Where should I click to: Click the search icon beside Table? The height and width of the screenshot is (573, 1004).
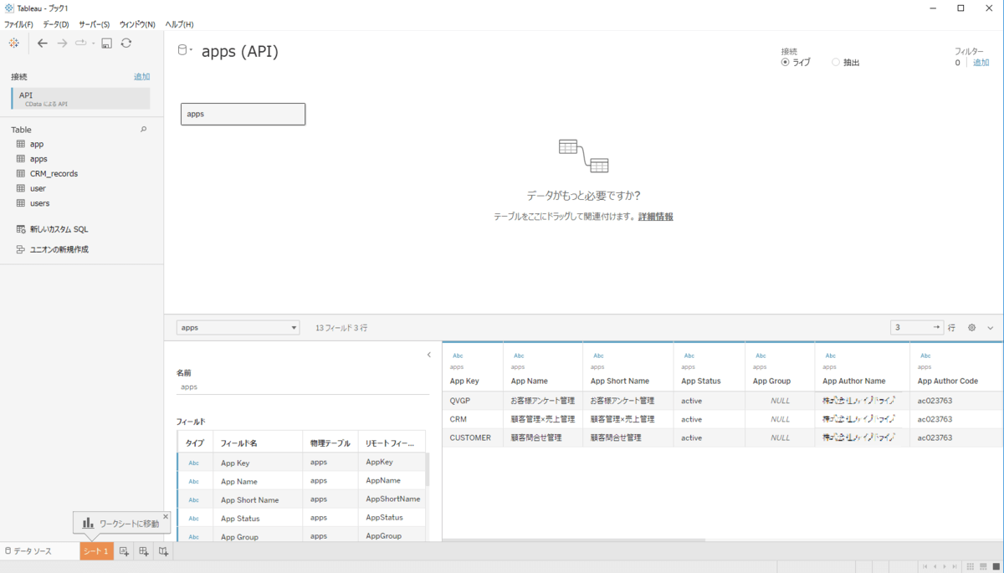click(143, 130)
